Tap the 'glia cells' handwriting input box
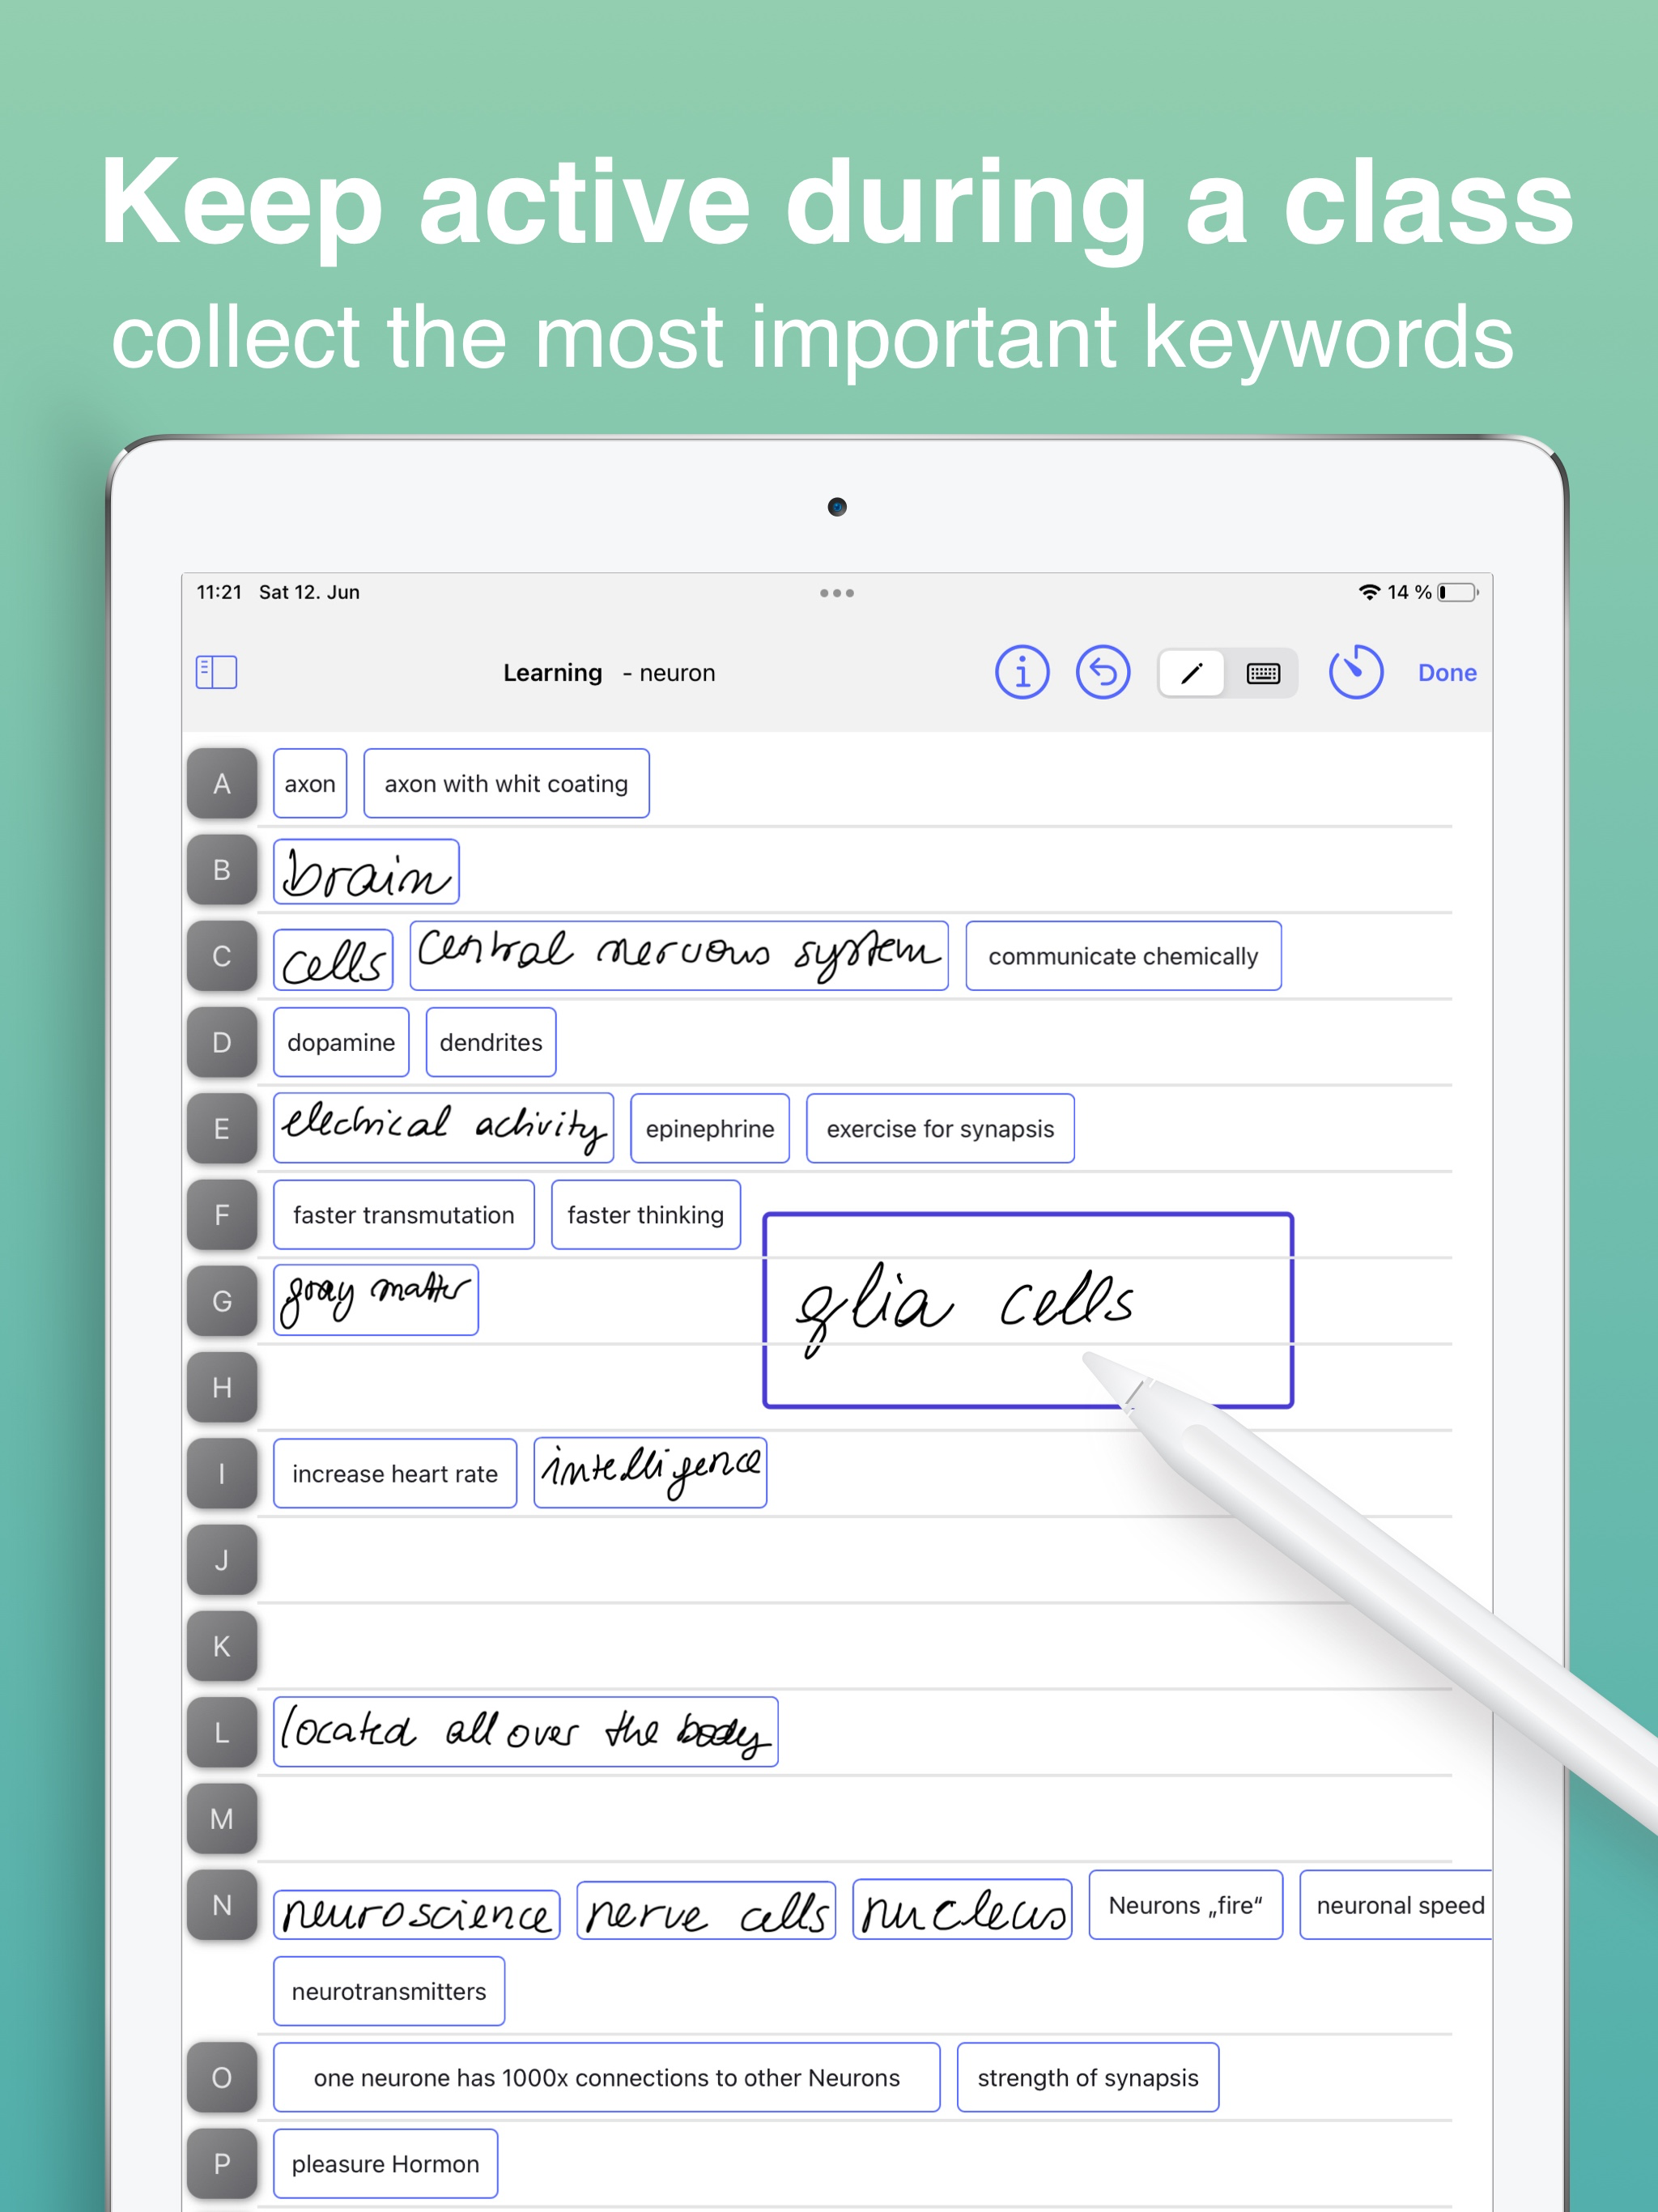The image size is (1658, 2212). (x=1027, y=1310)
